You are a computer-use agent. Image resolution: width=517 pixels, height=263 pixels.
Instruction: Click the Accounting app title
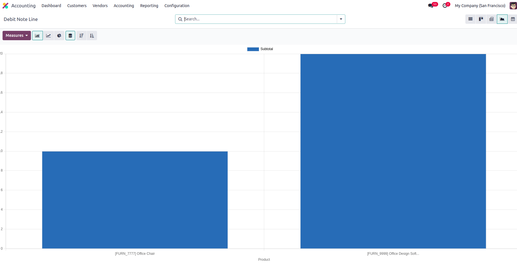(24, 6)
